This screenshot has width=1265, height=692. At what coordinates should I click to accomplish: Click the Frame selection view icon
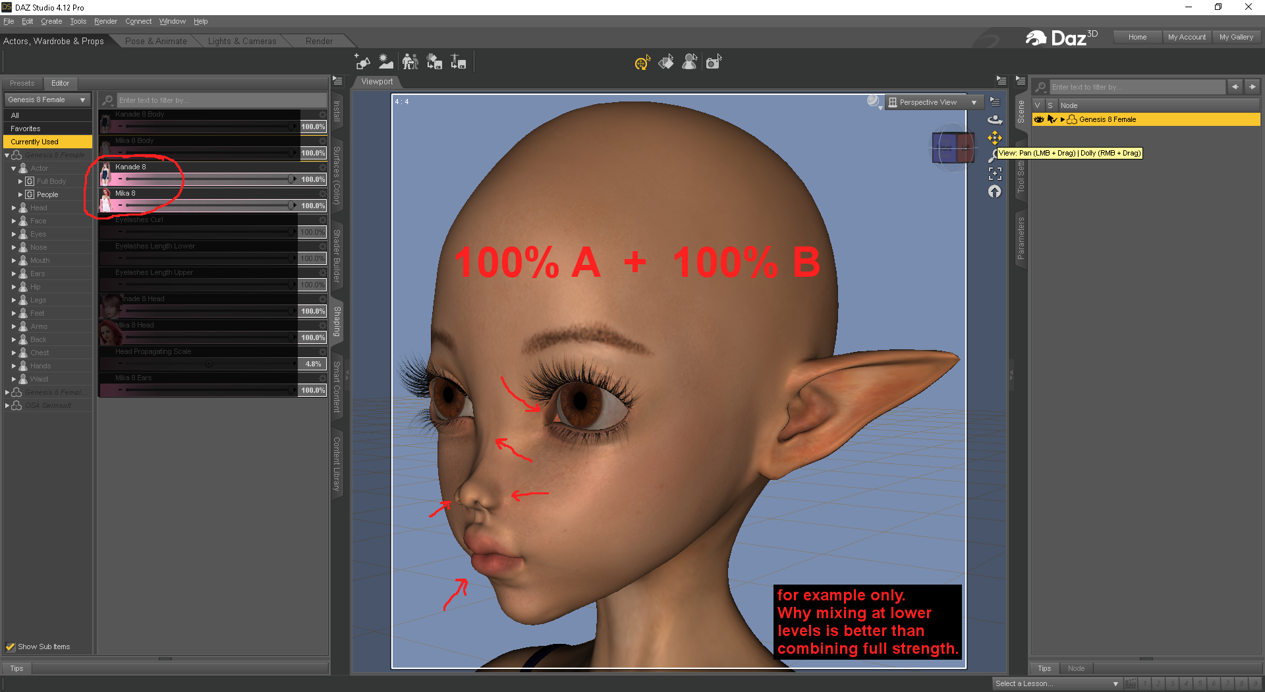pyautogui.click(x=995, y=174)
